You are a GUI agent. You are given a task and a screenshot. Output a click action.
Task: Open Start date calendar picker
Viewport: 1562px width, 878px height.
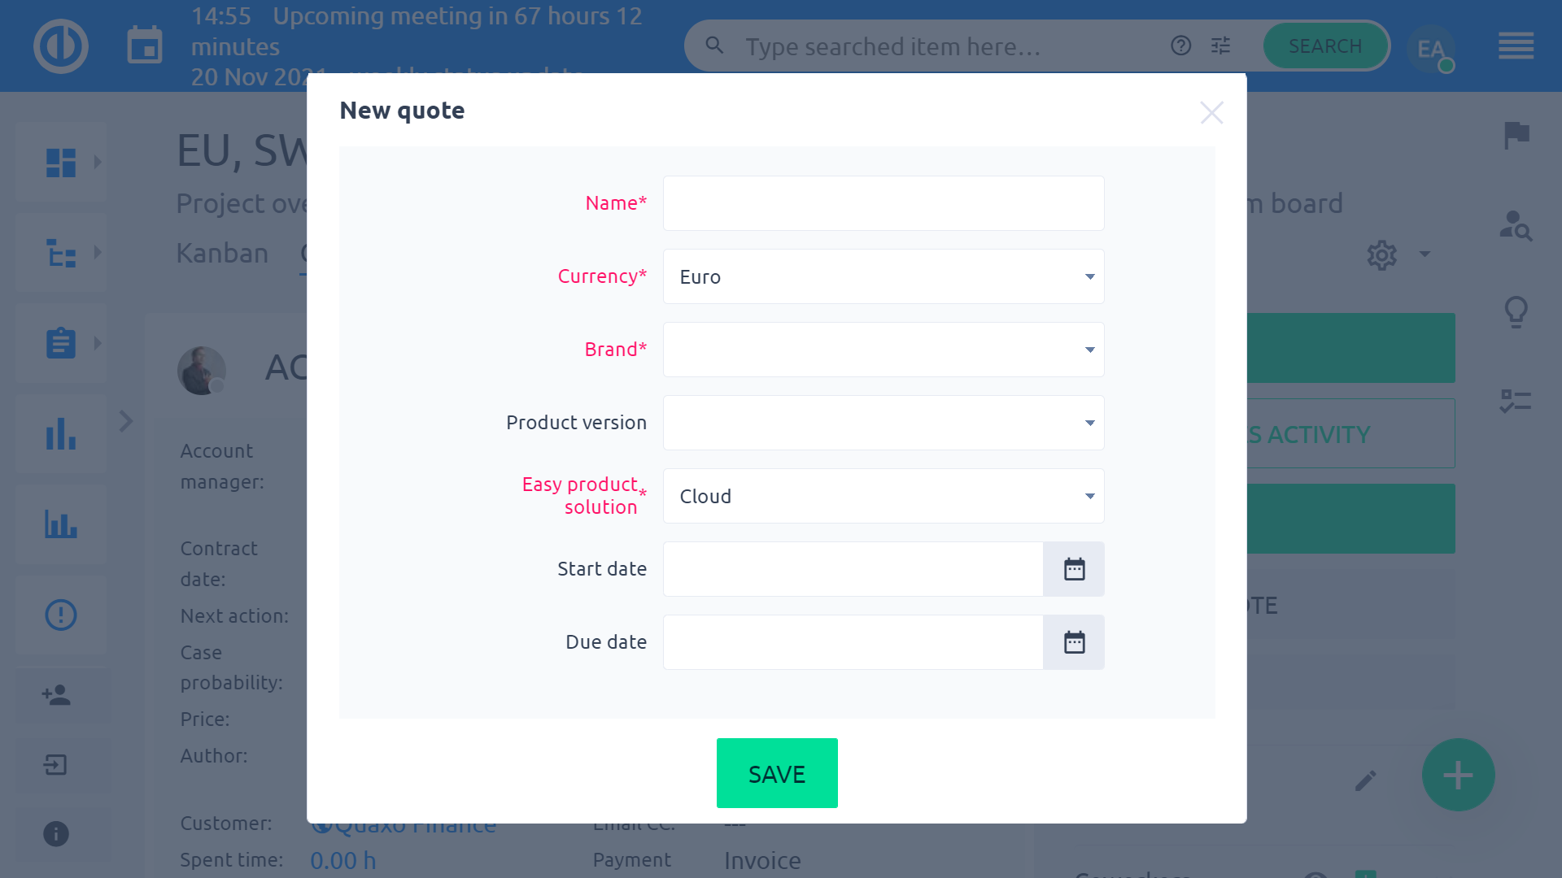1074,569
